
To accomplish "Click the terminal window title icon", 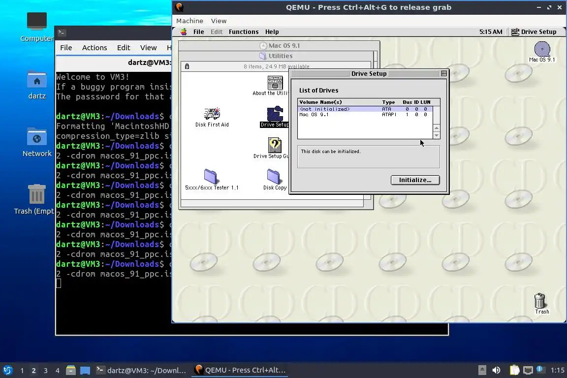I will (x=62, y=32).
